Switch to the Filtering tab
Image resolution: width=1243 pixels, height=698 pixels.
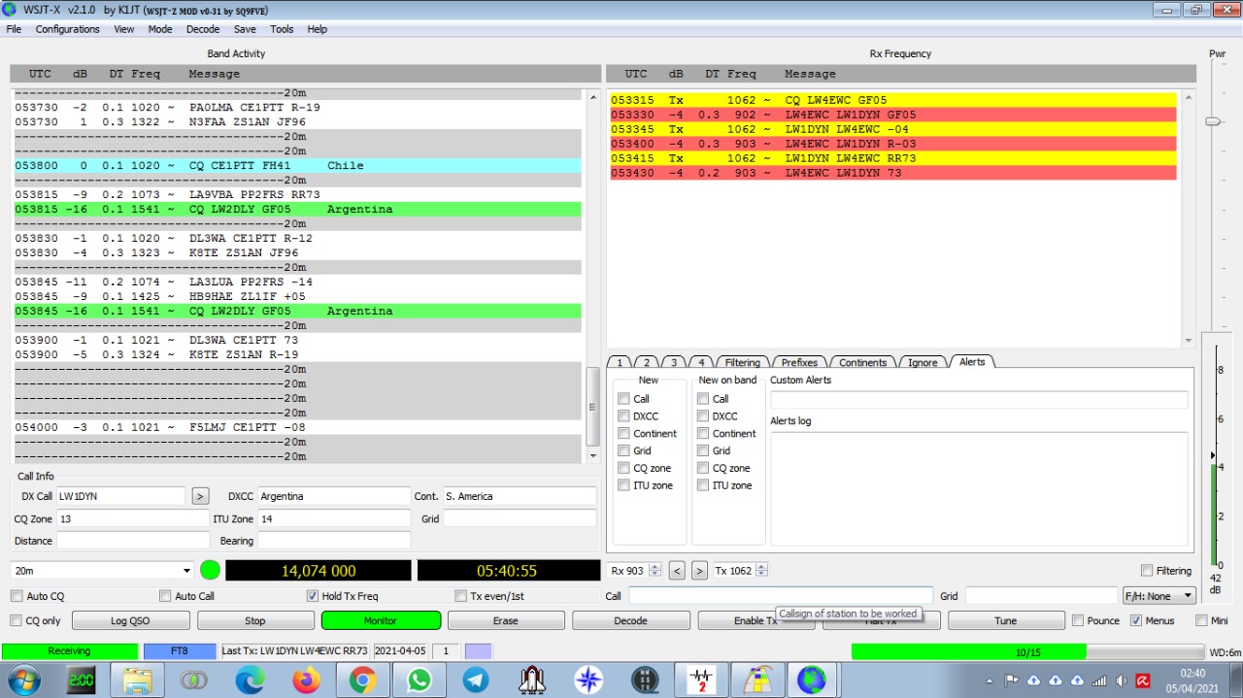742,362
